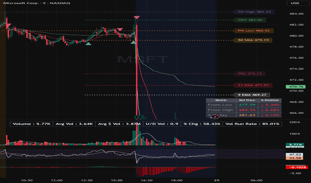Viewport: 311px width, 183px height.
Task: Select the PM High 484.34 label
Action: [254, 12]
